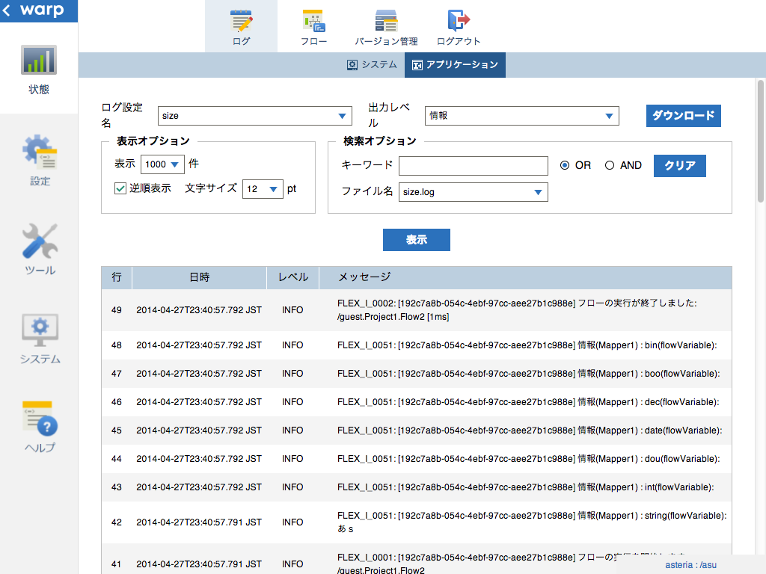The width and height of the screenshot is (766, 574).
Task: Click message containing string(flowVariable)
Action: click(x=532, y=522)
